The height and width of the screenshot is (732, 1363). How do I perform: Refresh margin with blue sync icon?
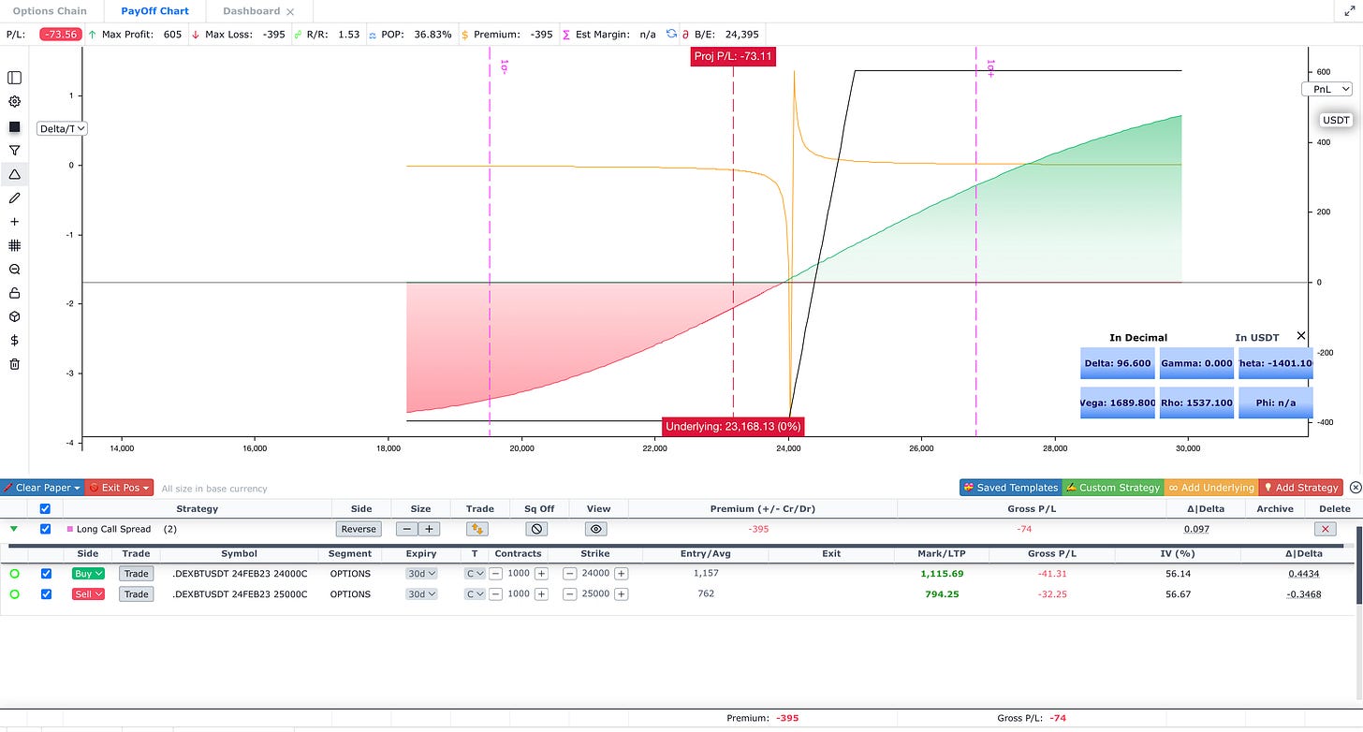(x=671, y=34)
